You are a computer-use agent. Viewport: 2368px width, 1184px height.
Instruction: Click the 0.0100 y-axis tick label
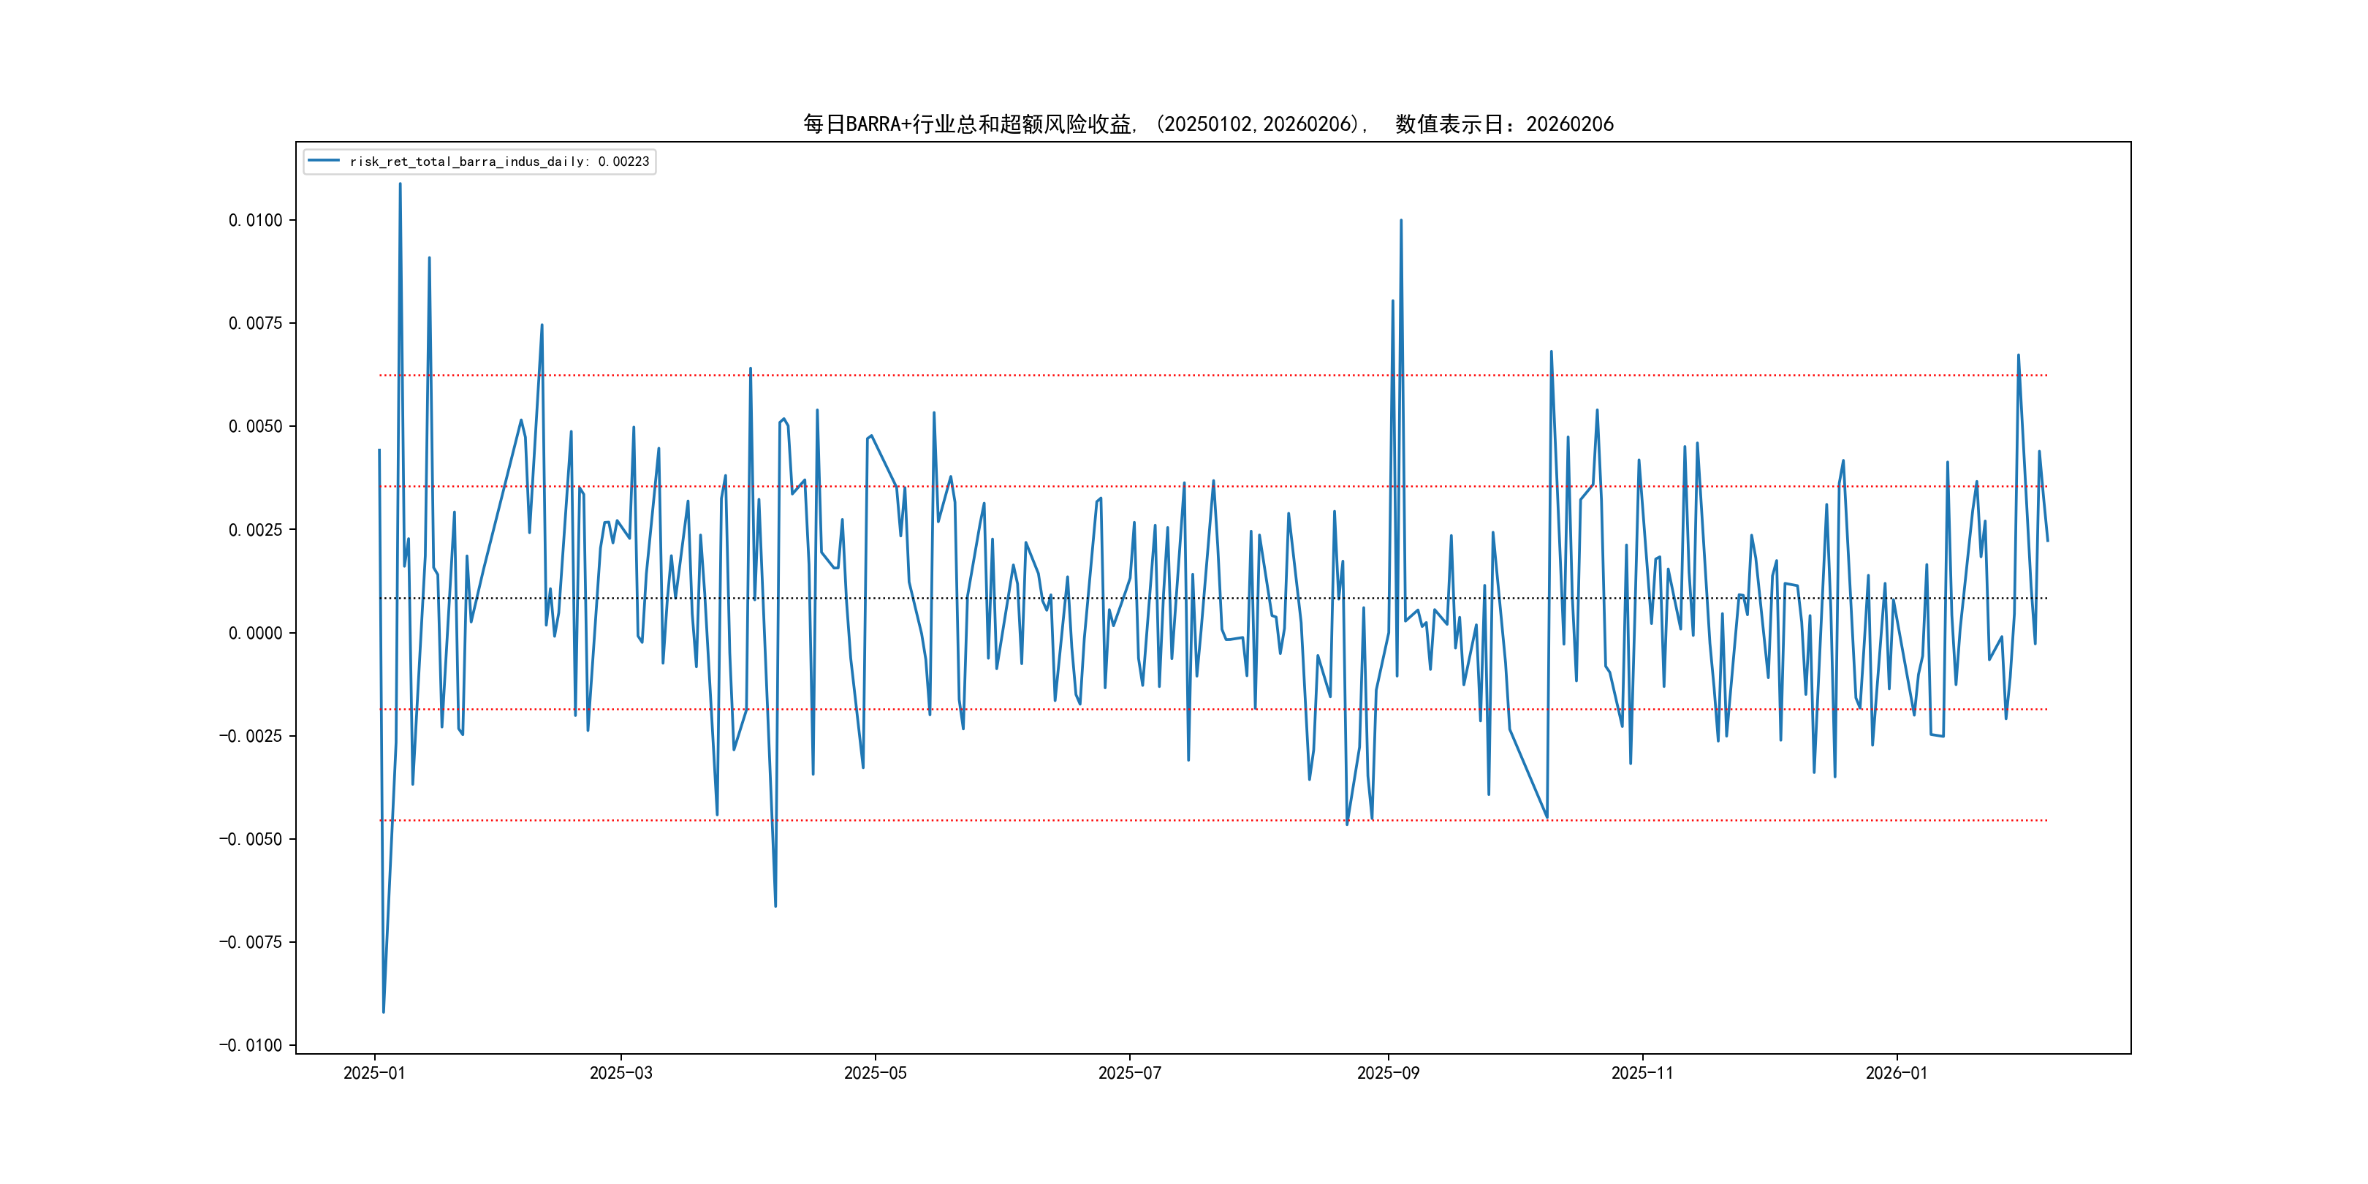click(256, 220)
